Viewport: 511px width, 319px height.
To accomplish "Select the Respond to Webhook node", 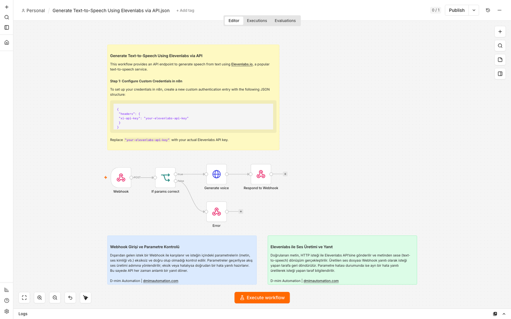I will tap(261, 174).
